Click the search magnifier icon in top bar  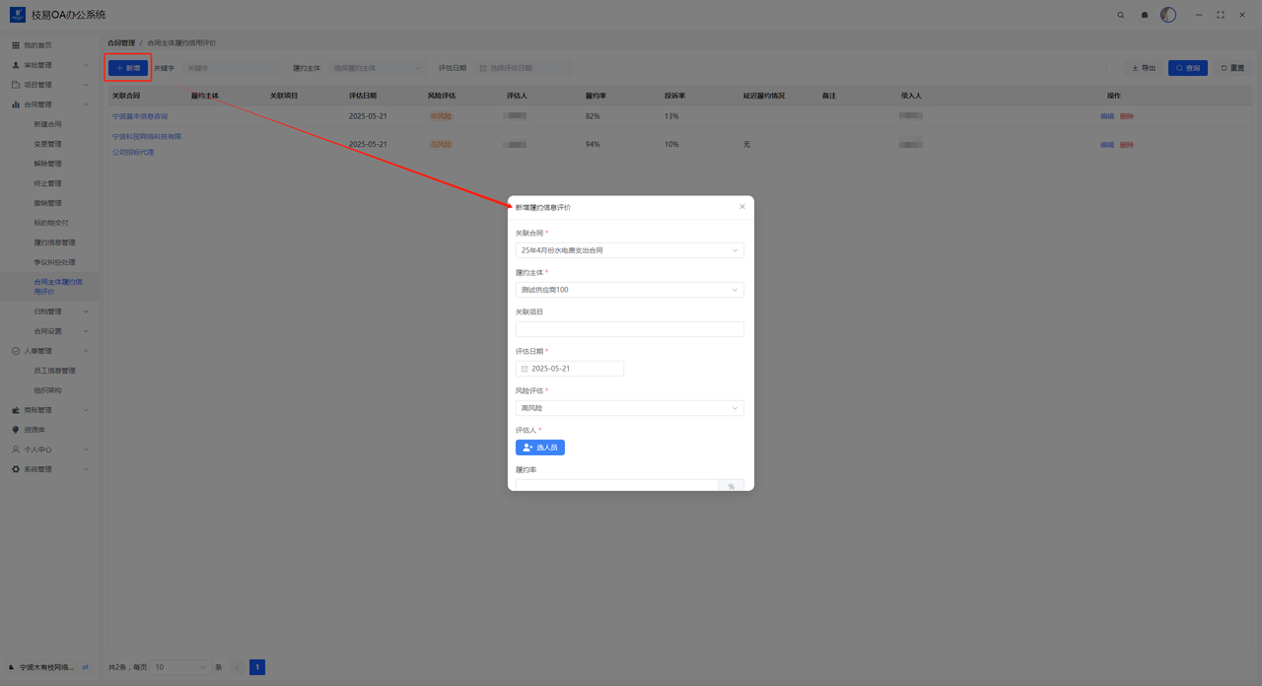click(x=1120, y=15)
